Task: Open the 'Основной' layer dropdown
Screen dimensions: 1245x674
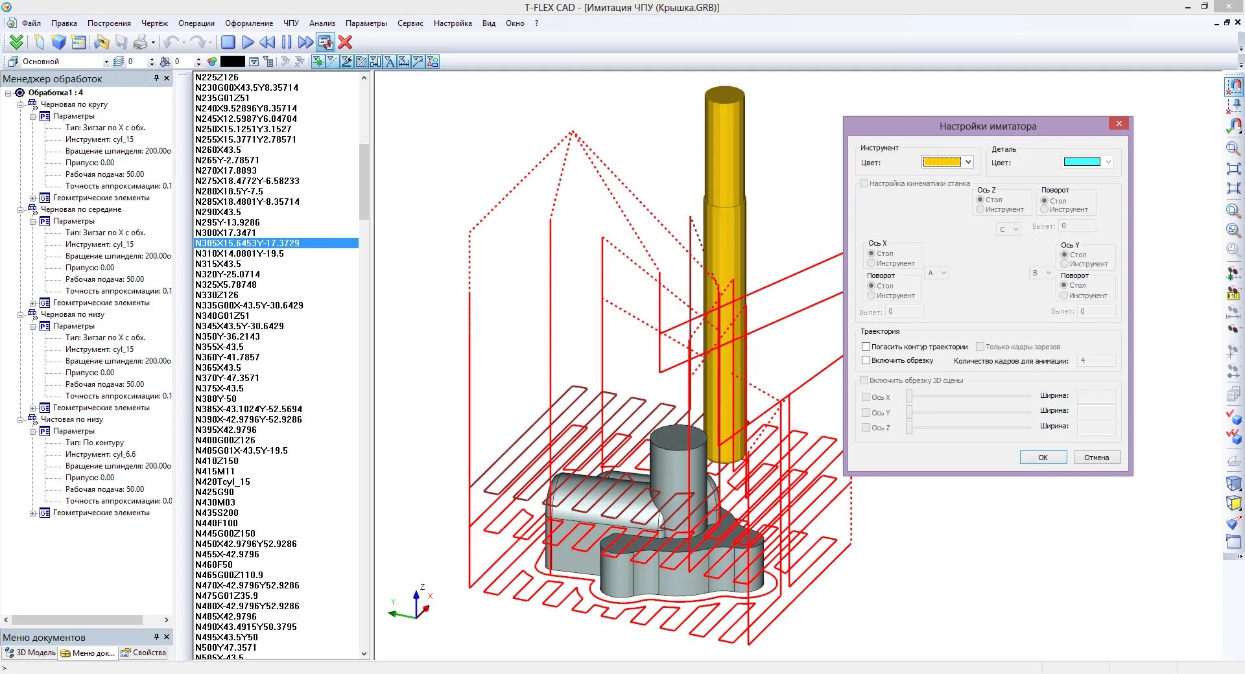Action: click(106, 62)
